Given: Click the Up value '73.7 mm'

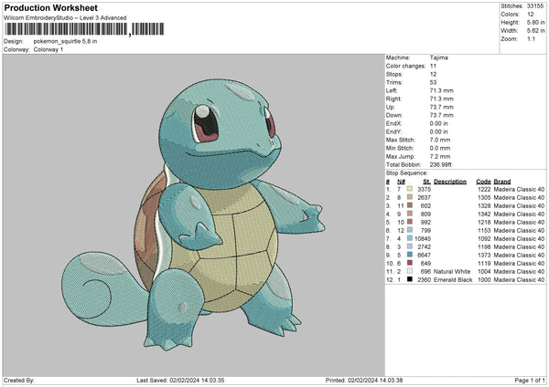Looking at the screenshot, I should click(x=442, y=107).
